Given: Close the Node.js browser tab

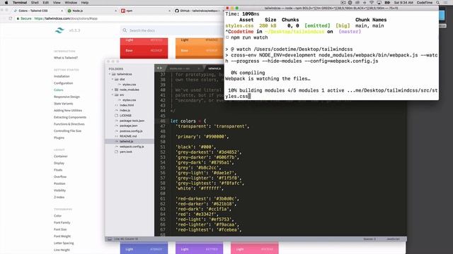Looking at the screenshot, I should point(116,11).
